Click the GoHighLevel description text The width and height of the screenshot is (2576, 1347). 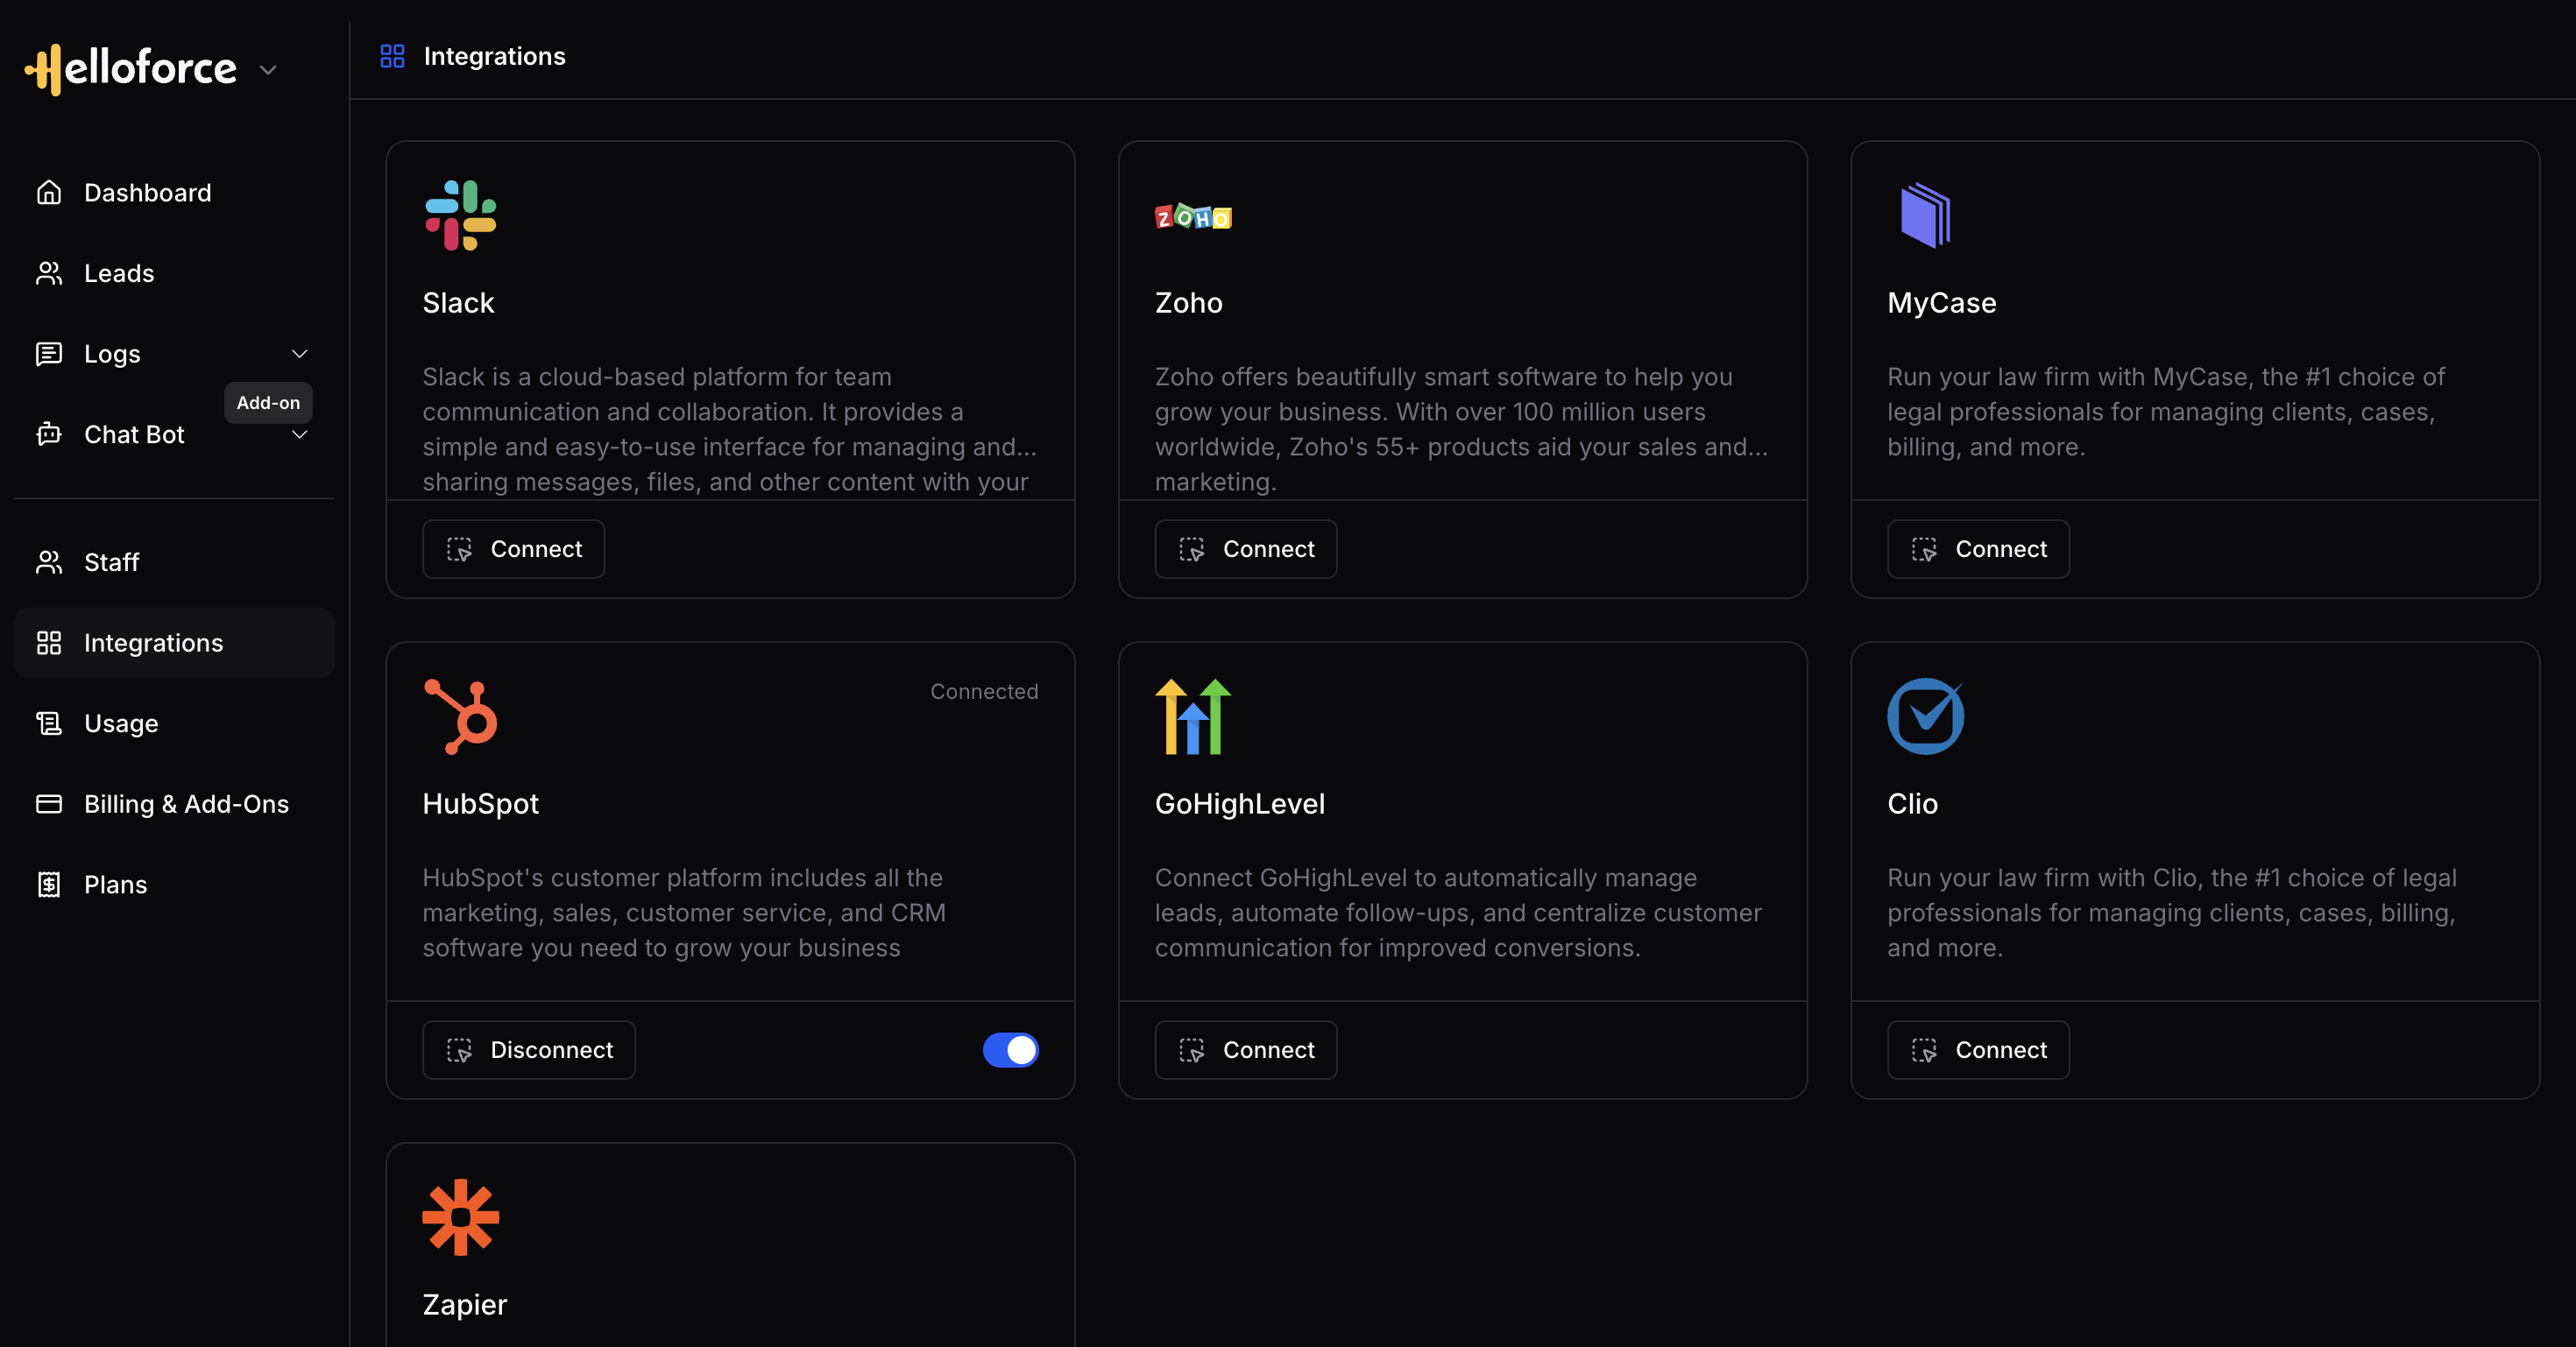click(x=1458, y=913)
